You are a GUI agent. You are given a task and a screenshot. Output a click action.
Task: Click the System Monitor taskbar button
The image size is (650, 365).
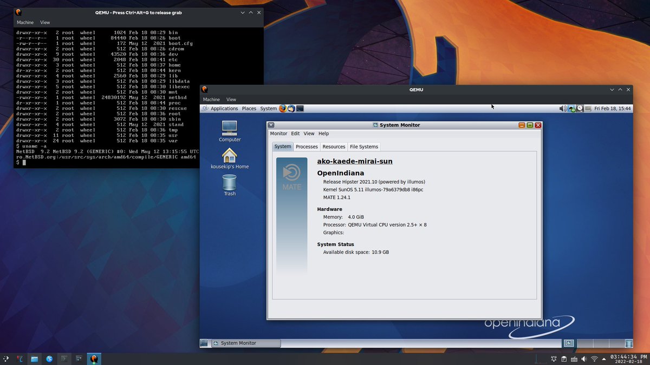pos(245,343)
